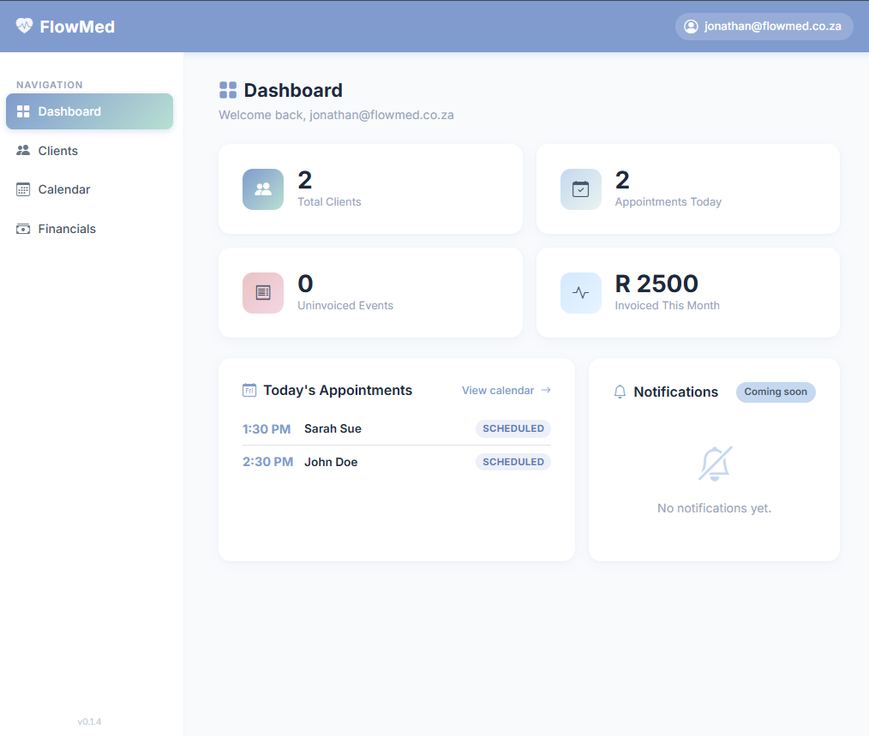This screenshot has width=869, height=736.
Task: Click the Today's Appointments heading
Action: (338, 390)
